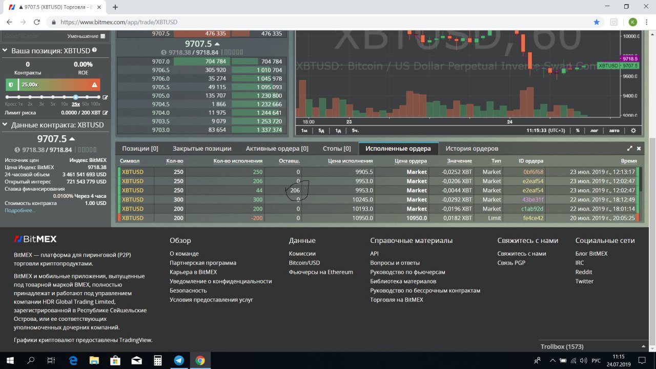656x369 pixels.
Task: Click the 25,00x leverage gradient bar
Action: pos(53,85)
